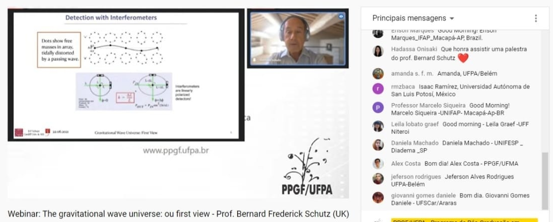Click the www.ppgf.ufpa.br link
This screenshot has width=553, height=222.
pos(175,150)
